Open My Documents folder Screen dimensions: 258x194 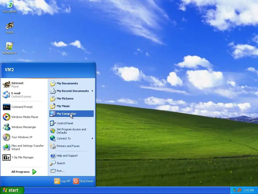pyautogui.click(x=72, y=83)
